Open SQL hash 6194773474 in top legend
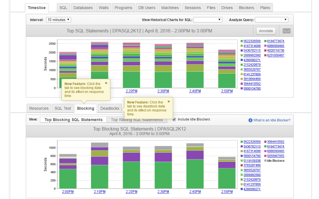Image resolution: width=319 pixels, height=199 pixels. pyautogui.click(x=275, y=41)
